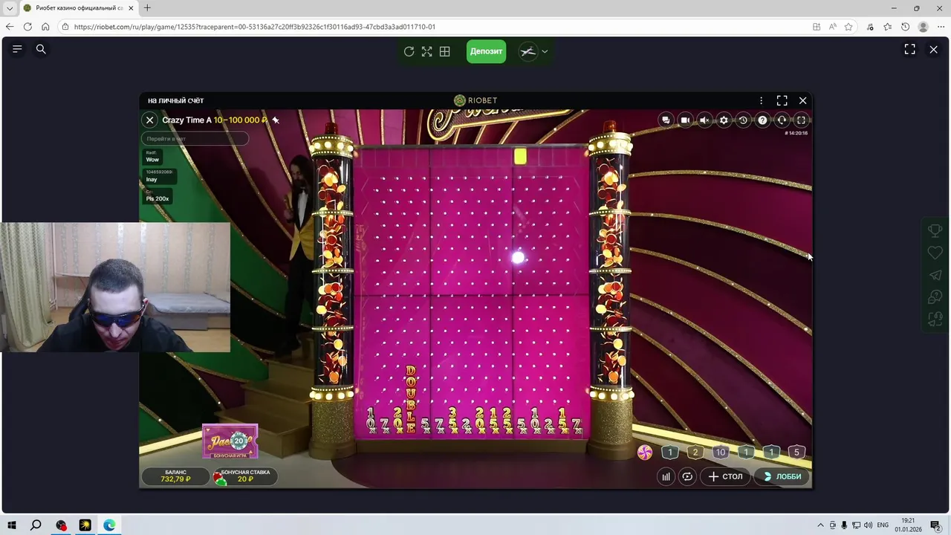Open favorites heart icon in right sidebar
The image size is (951, 535).
[x=935, y=253]
